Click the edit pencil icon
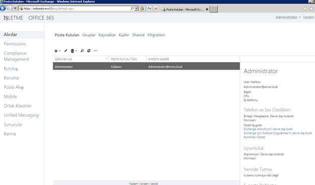Image resolution: width=315 pixels, height=185 pixels. (x=65, y=51)
